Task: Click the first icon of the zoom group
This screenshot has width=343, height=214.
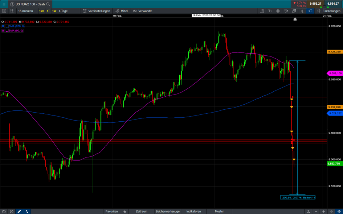Action: click(x=308, y=211)
